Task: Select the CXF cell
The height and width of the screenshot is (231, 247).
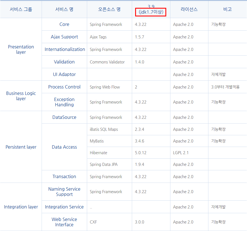Action: pos(109,222)
